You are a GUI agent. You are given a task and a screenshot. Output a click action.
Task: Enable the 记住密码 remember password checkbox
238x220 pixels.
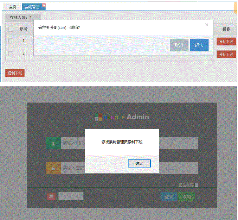pyautogui.click(x=196, y=185)
